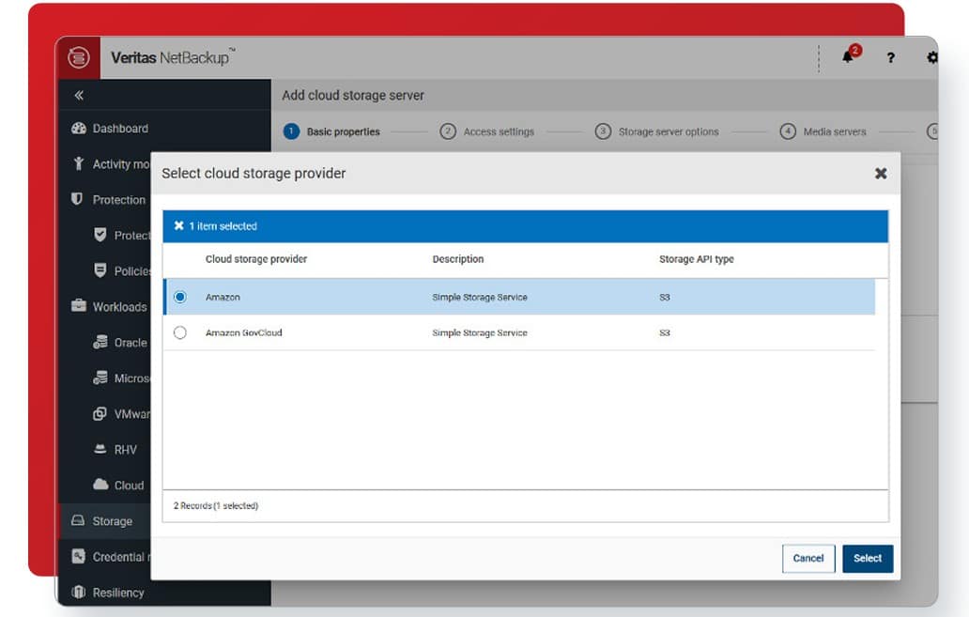
Task: Go to Access settings step
Action: click(x=487, y=131)
